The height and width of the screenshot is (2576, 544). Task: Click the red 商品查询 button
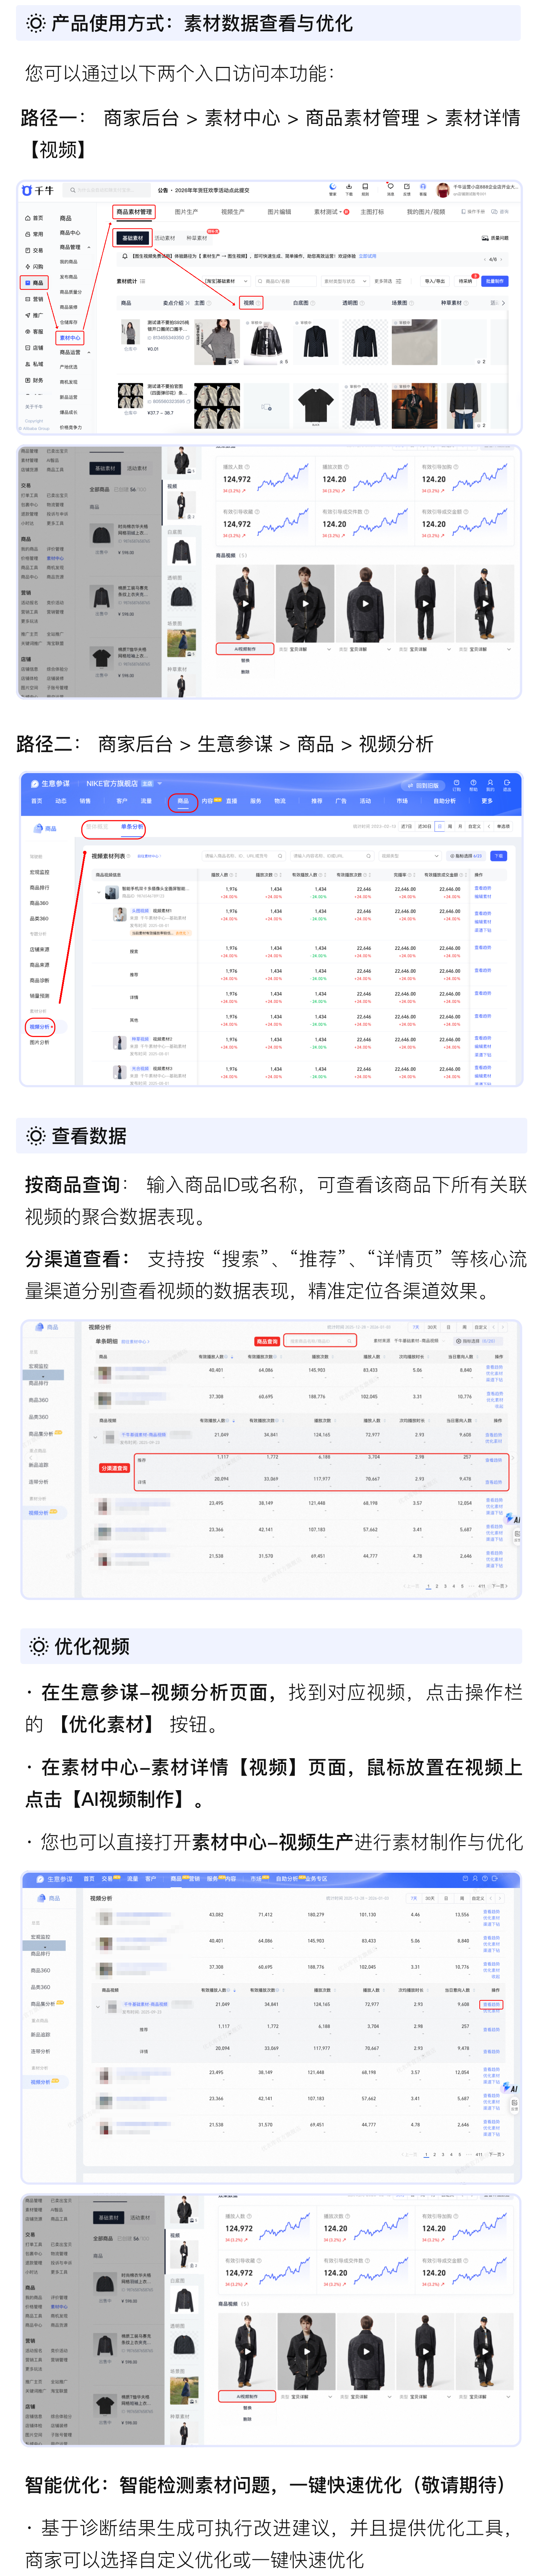(x=267, y=1341)
